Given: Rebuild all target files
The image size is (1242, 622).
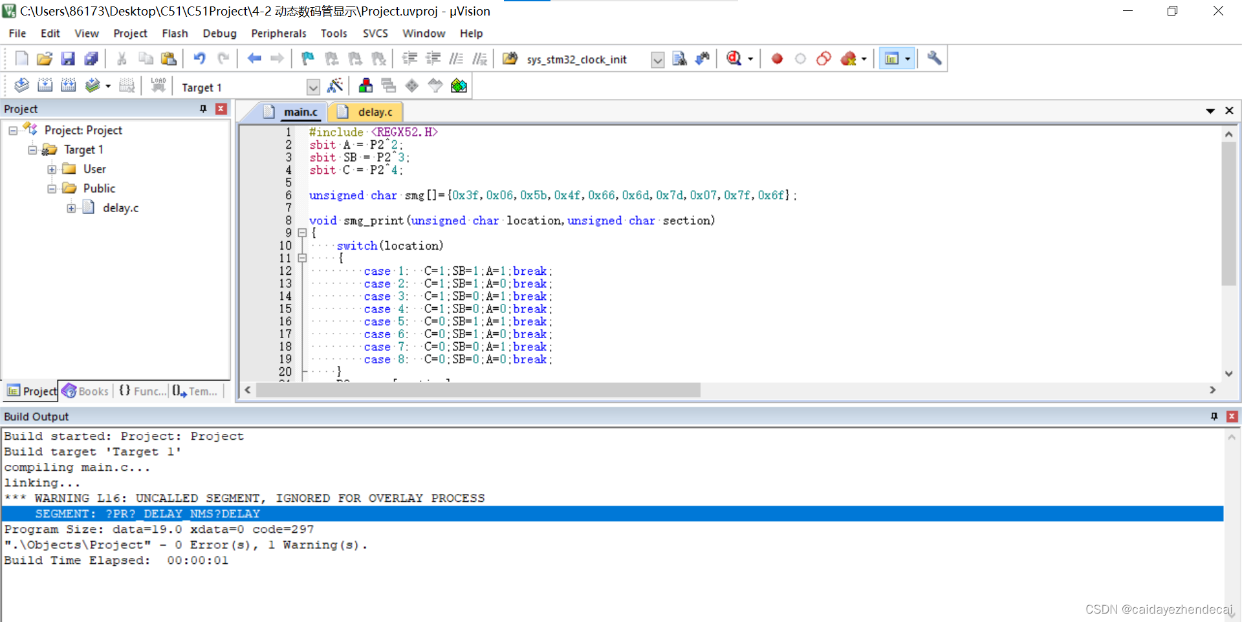Looking at the screenshot, I should [x=68, y=85].
